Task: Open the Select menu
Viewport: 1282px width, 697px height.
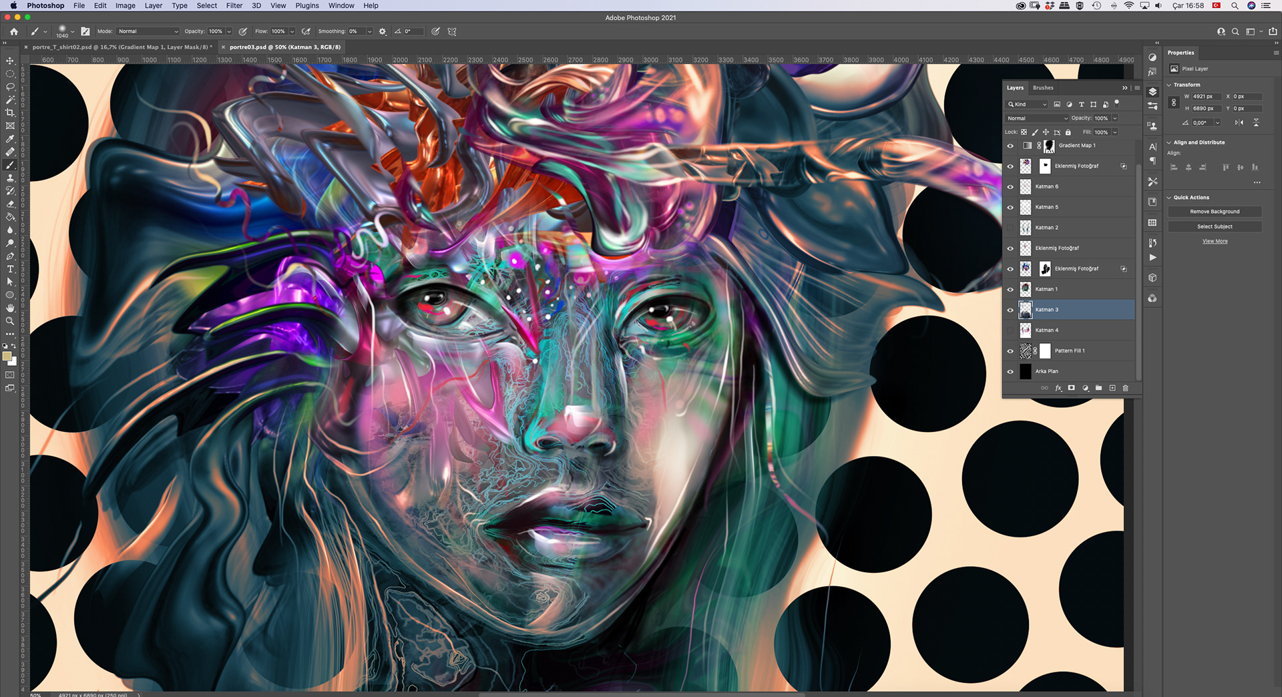Action: 207,5
